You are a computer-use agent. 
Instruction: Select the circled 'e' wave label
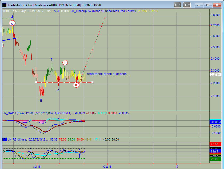[x=12, y=23]
